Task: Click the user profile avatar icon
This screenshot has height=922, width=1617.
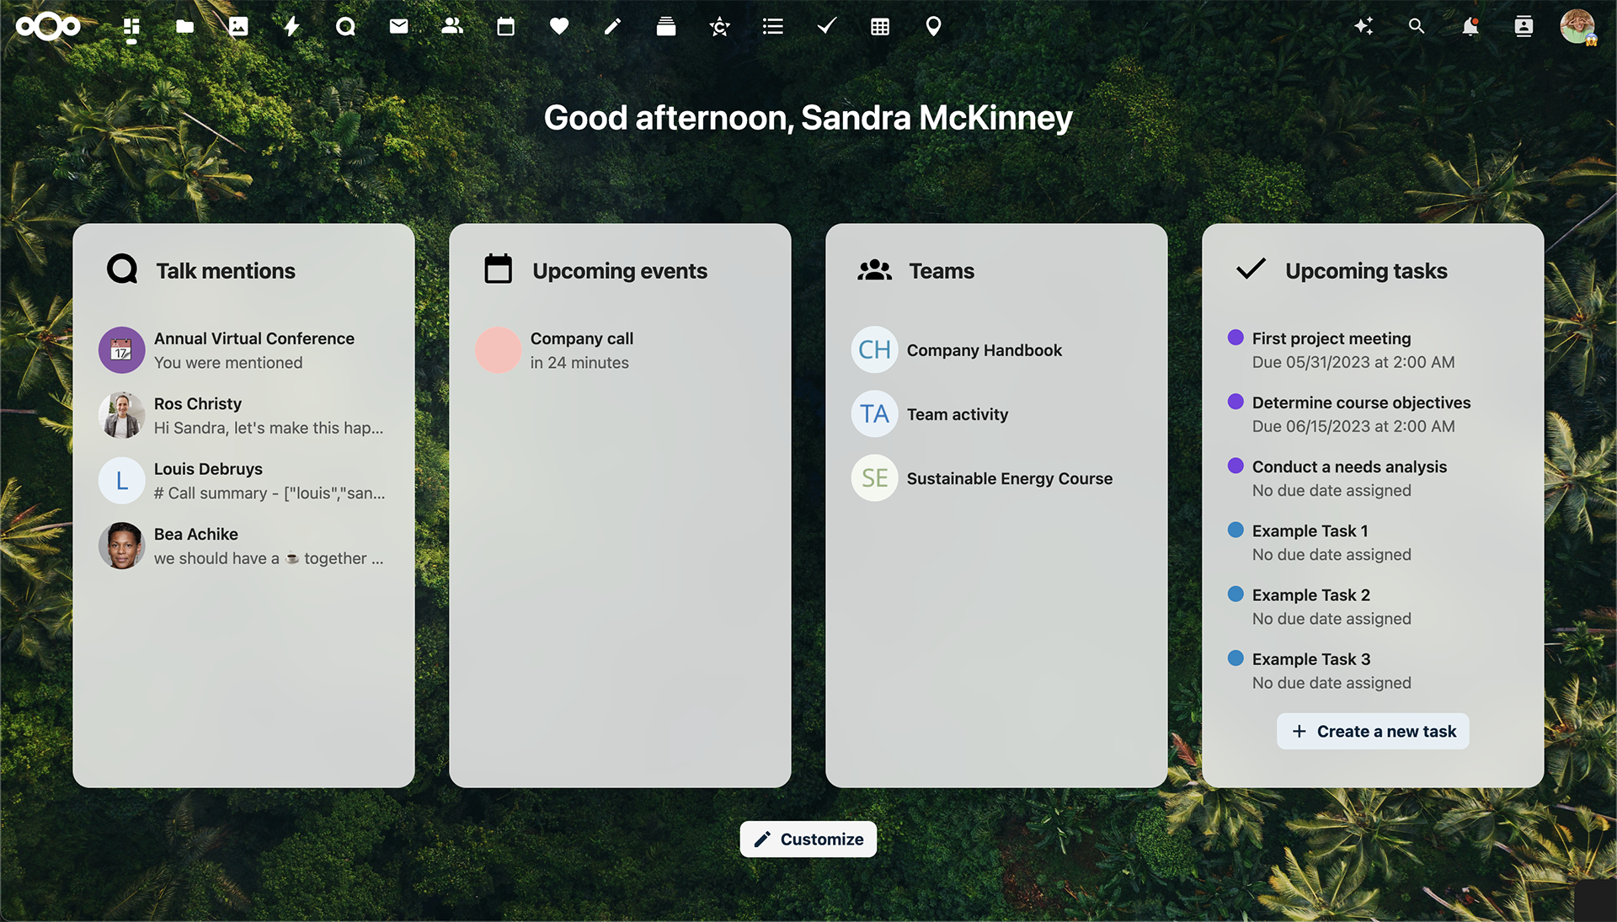Action: pyautogui.click(x=1580, y=25)
